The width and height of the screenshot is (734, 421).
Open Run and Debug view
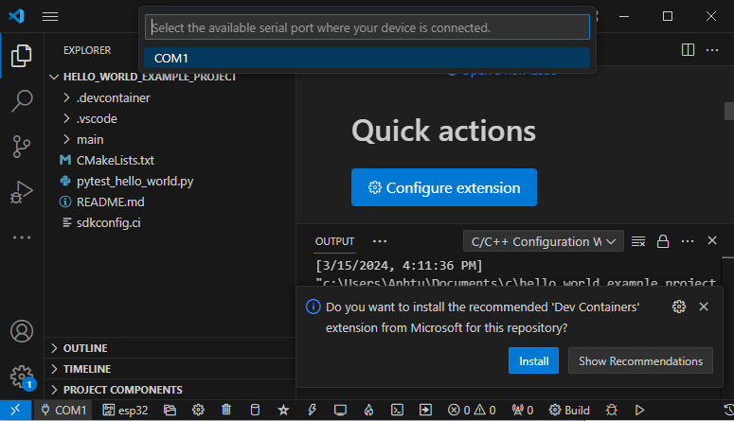coord(21,192)
